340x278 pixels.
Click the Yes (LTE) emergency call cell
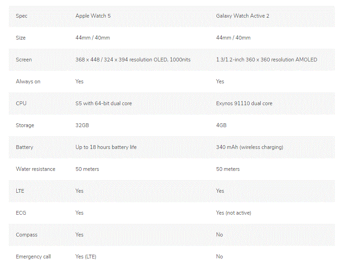(x=86, y=257)
